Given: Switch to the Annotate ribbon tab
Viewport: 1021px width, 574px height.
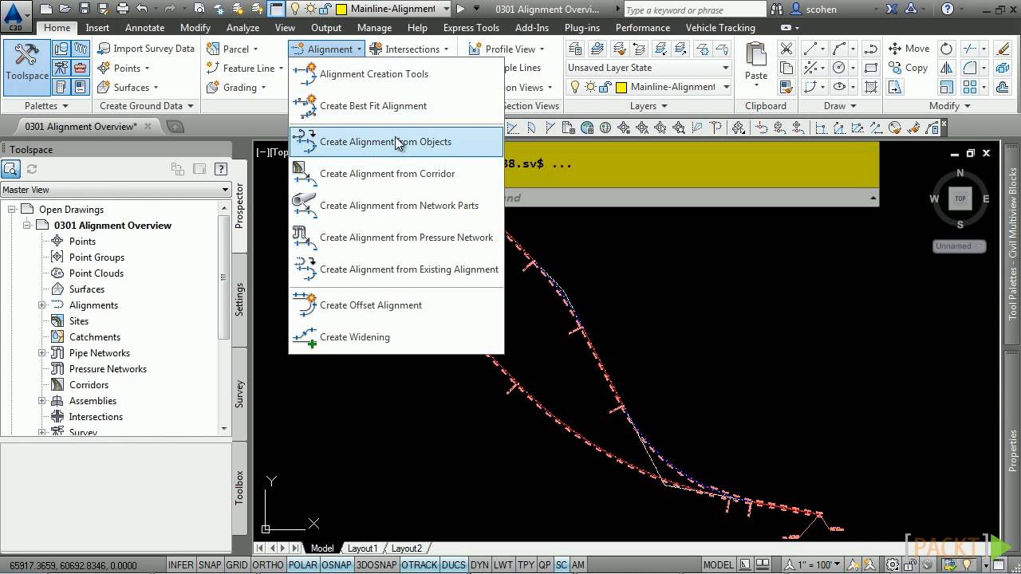Looking at the screenshot, I should [144, 27].
